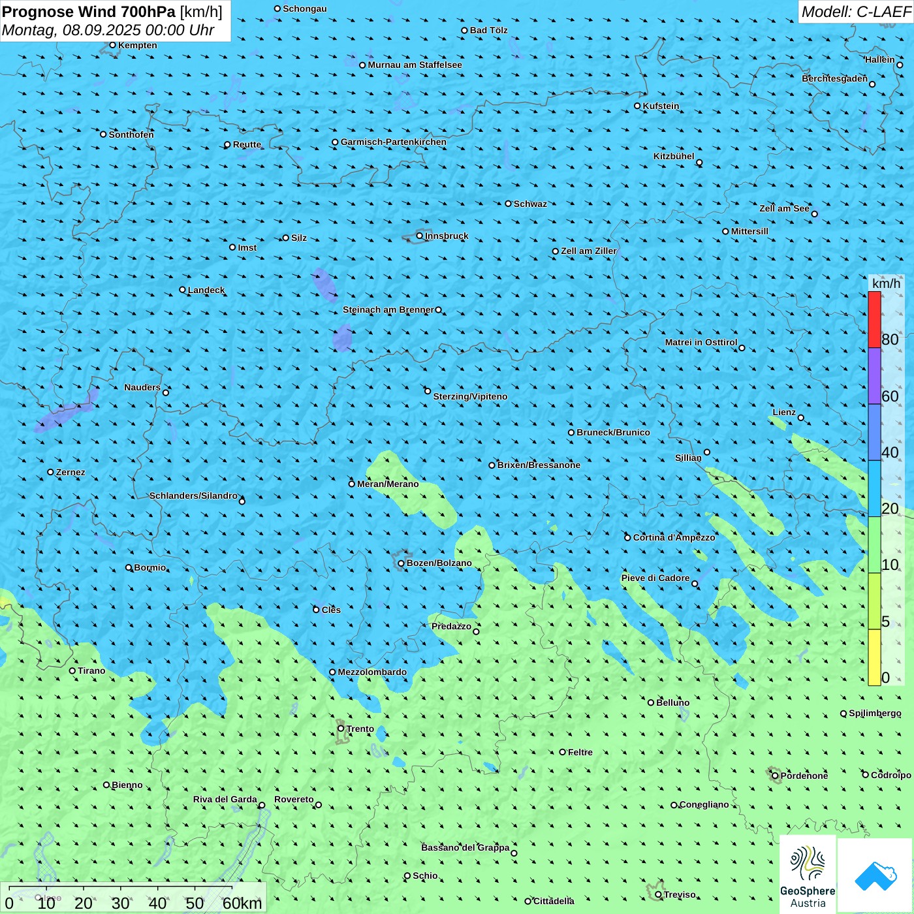The height and width of the screenshot is (914, 914).
Task: Click the purple 60–80 km/h legend swatch
Action: coord(874,376)
